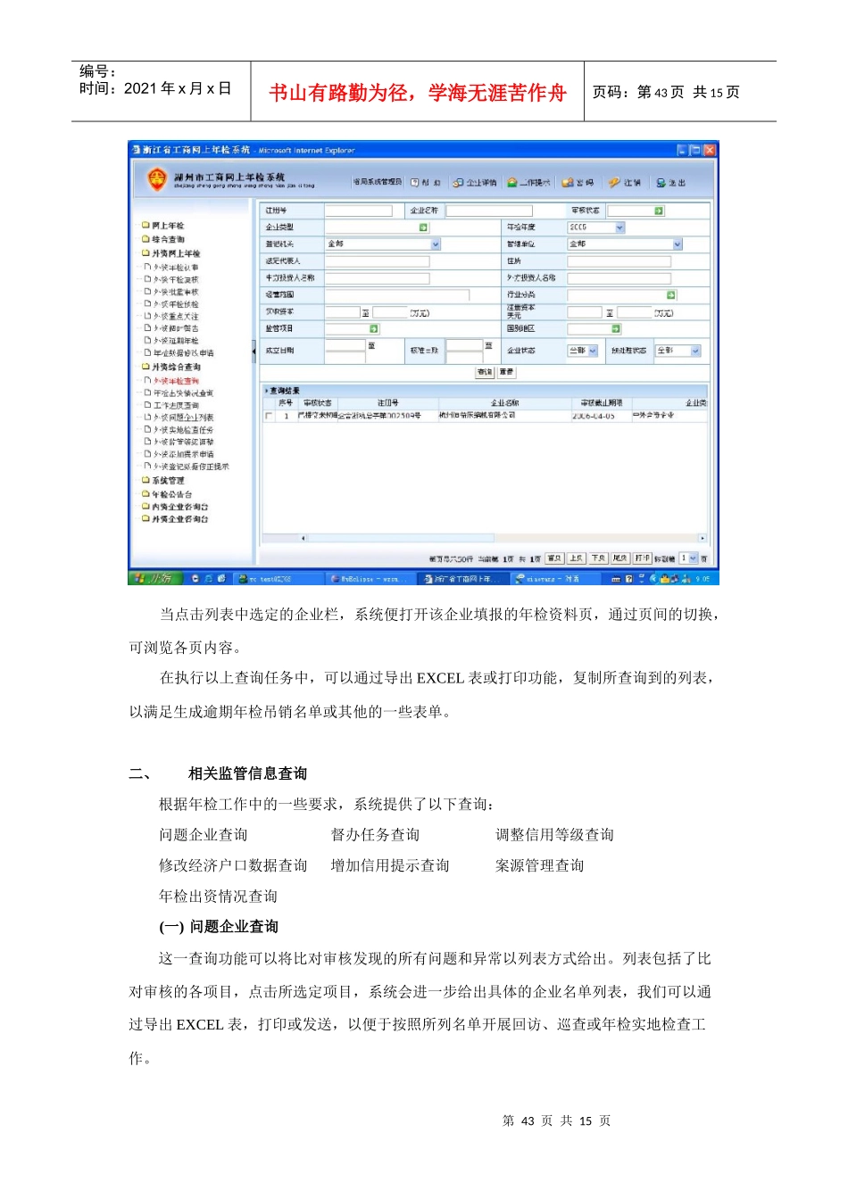Open the green picker for 审核状态
The width and height of the screenshot is (848, 1199).
click(x=659, y=211)
